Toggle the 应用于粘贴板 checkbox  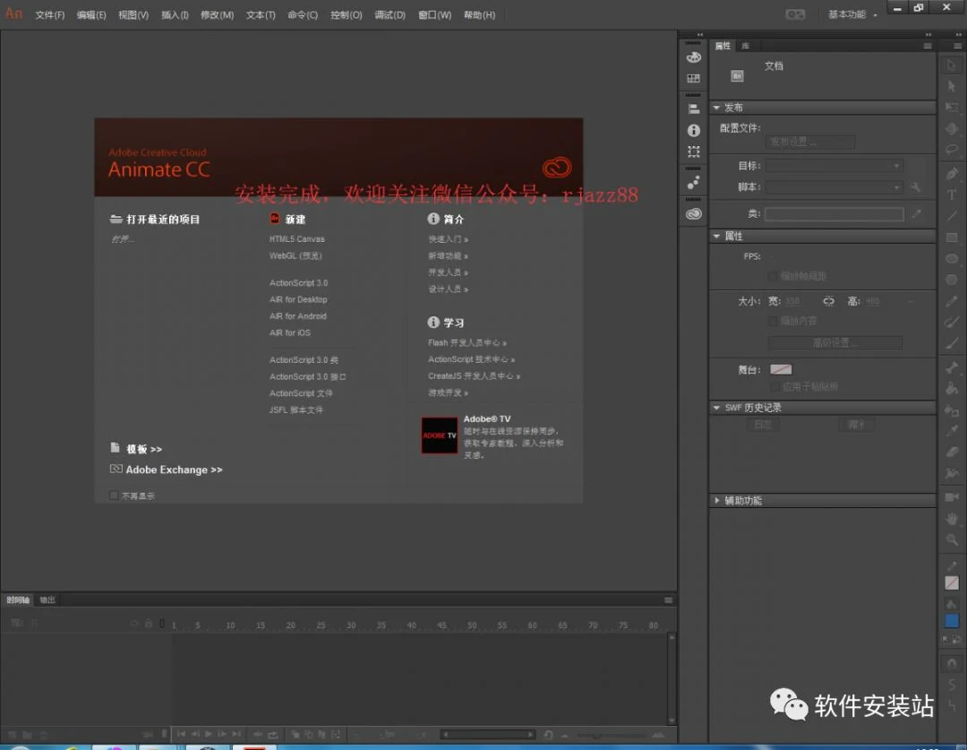pyautogui.click(x=774, y=386)
